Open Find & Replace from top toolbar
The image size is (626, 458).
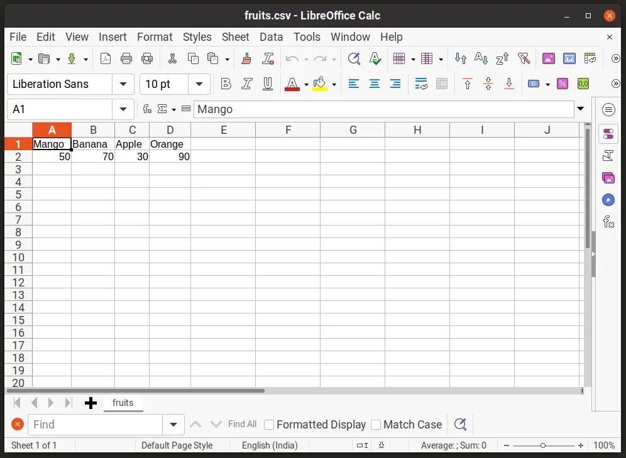pyautogui.click(x=354, y=58)
